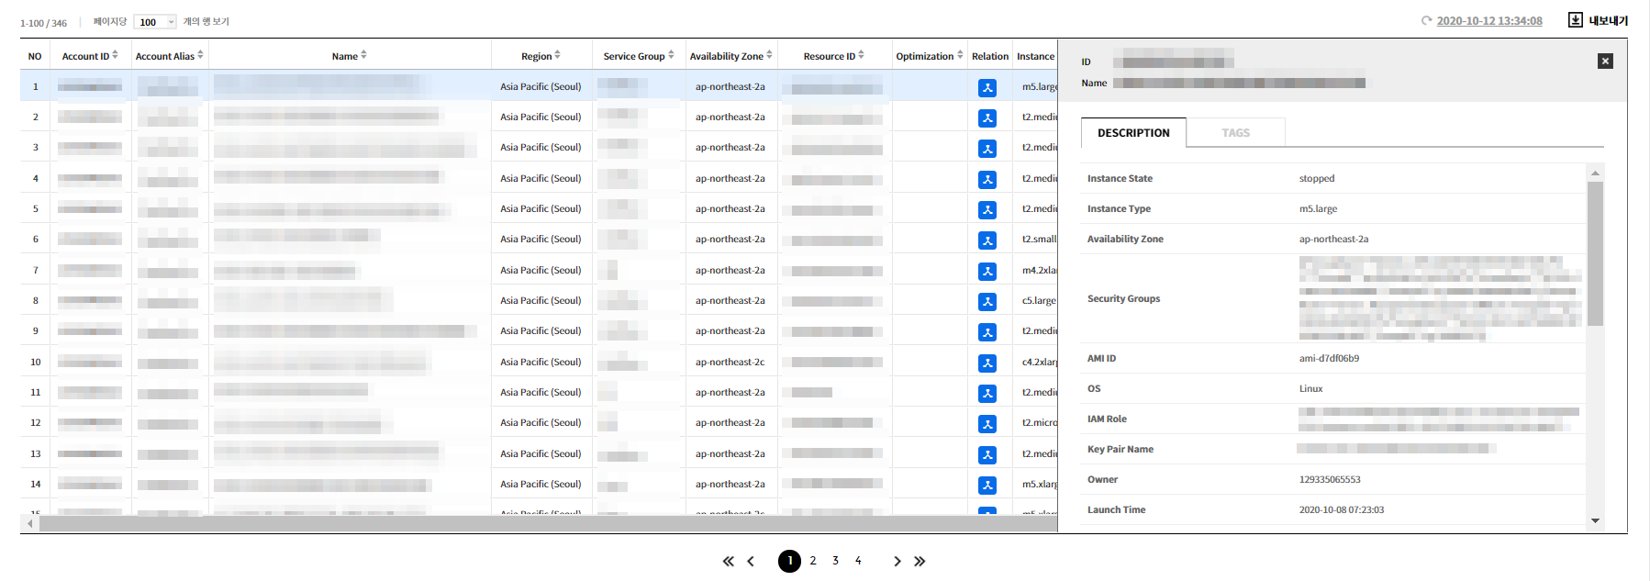Viewport: 1650px width, 581px height.
Task: Click the relation icon in row 1
Action: (x=987, y=88)
